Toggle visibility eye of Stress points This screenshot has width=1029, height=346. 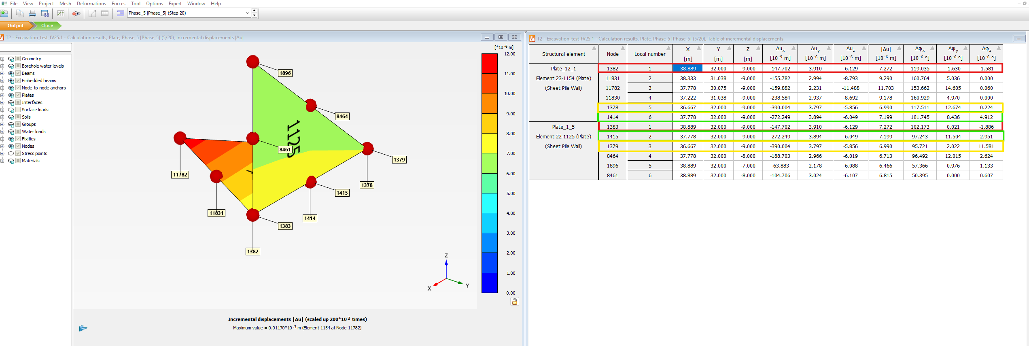point(11,154)
